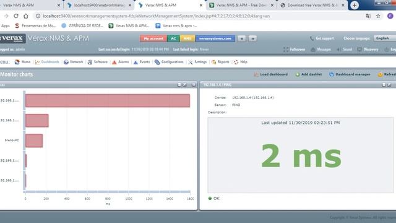This screenshot has height=223, width=396.
Task: Click the PING dashlet maximize icon
Action: [x=384, y=85]
